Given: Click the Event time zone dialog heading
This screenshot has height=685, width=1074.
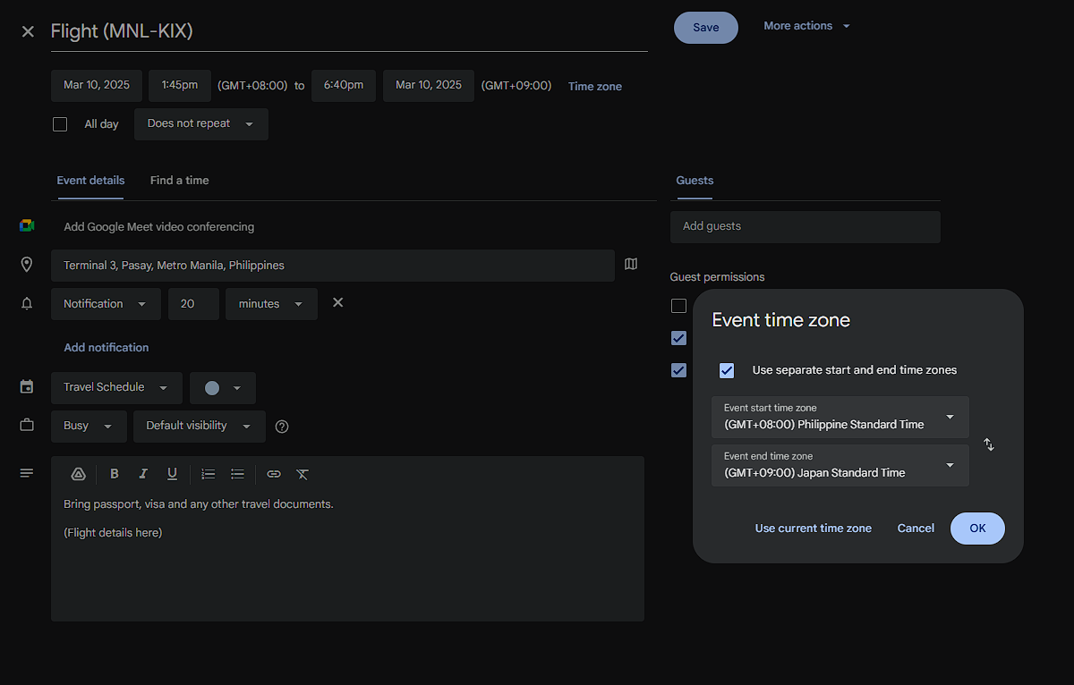Looking at the screenshot, I should (780, 320).
